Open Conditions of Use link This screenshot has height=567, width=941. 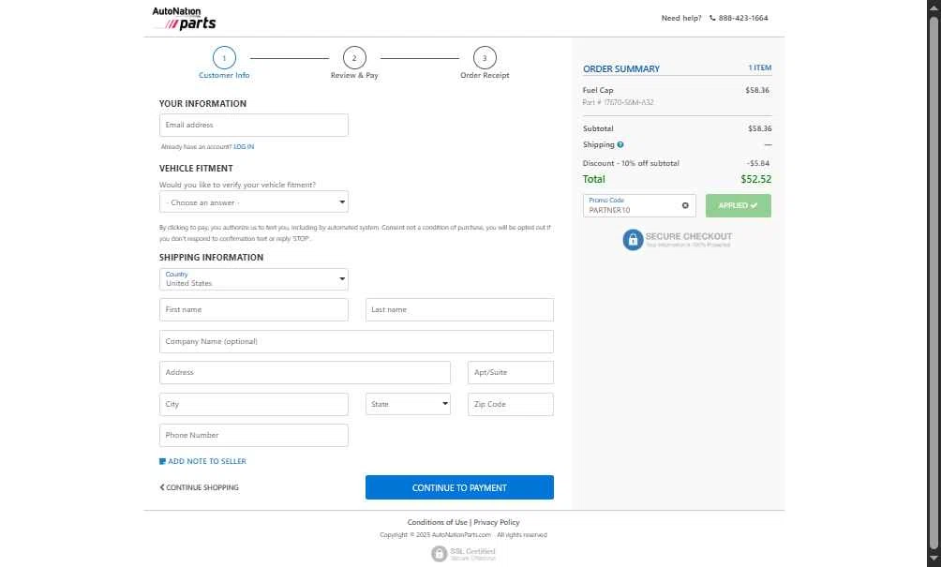[437, 522]
